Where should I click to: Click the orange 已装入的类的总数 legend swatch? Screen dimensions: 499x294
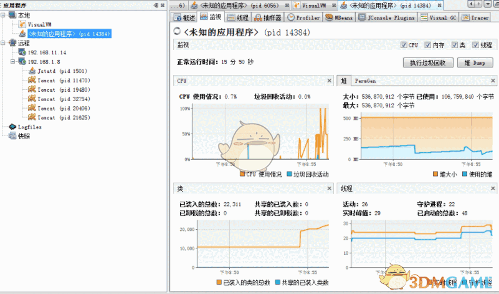click(x=219, y=282)
